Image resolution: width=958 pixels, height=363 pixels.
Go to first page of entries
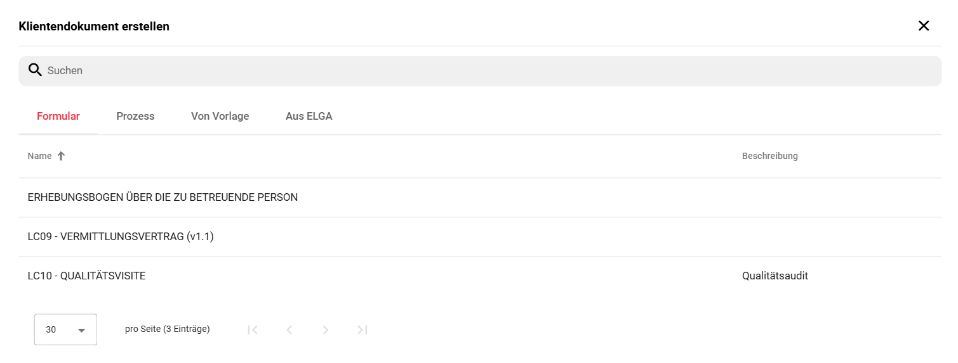click(x=253, y=329)
